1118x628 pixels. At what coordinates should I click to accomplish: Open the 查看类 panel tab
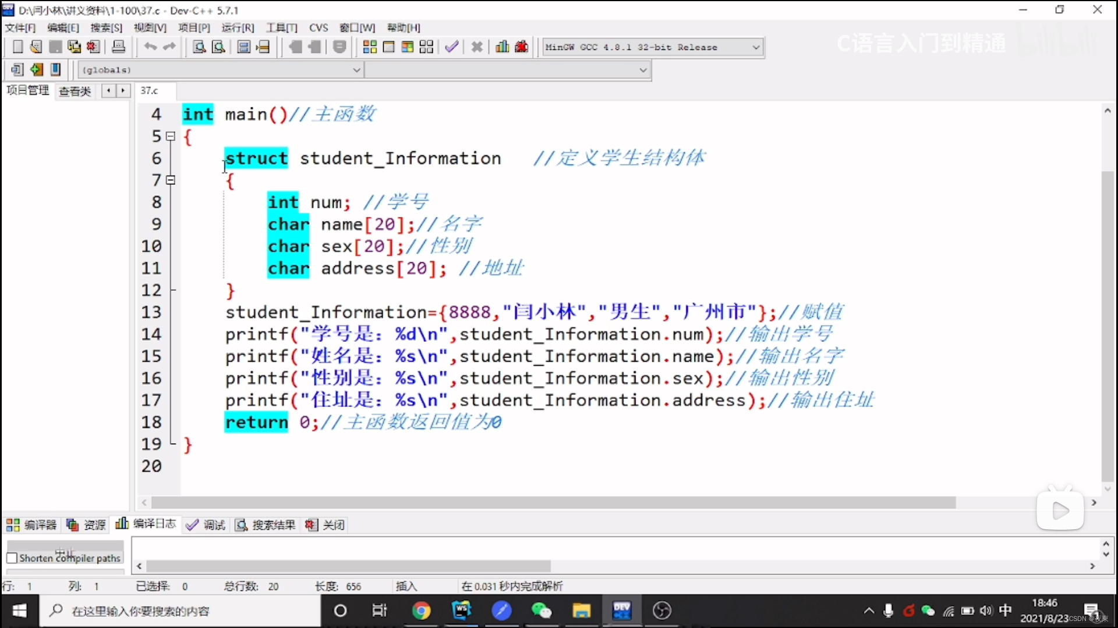(75, 91)
